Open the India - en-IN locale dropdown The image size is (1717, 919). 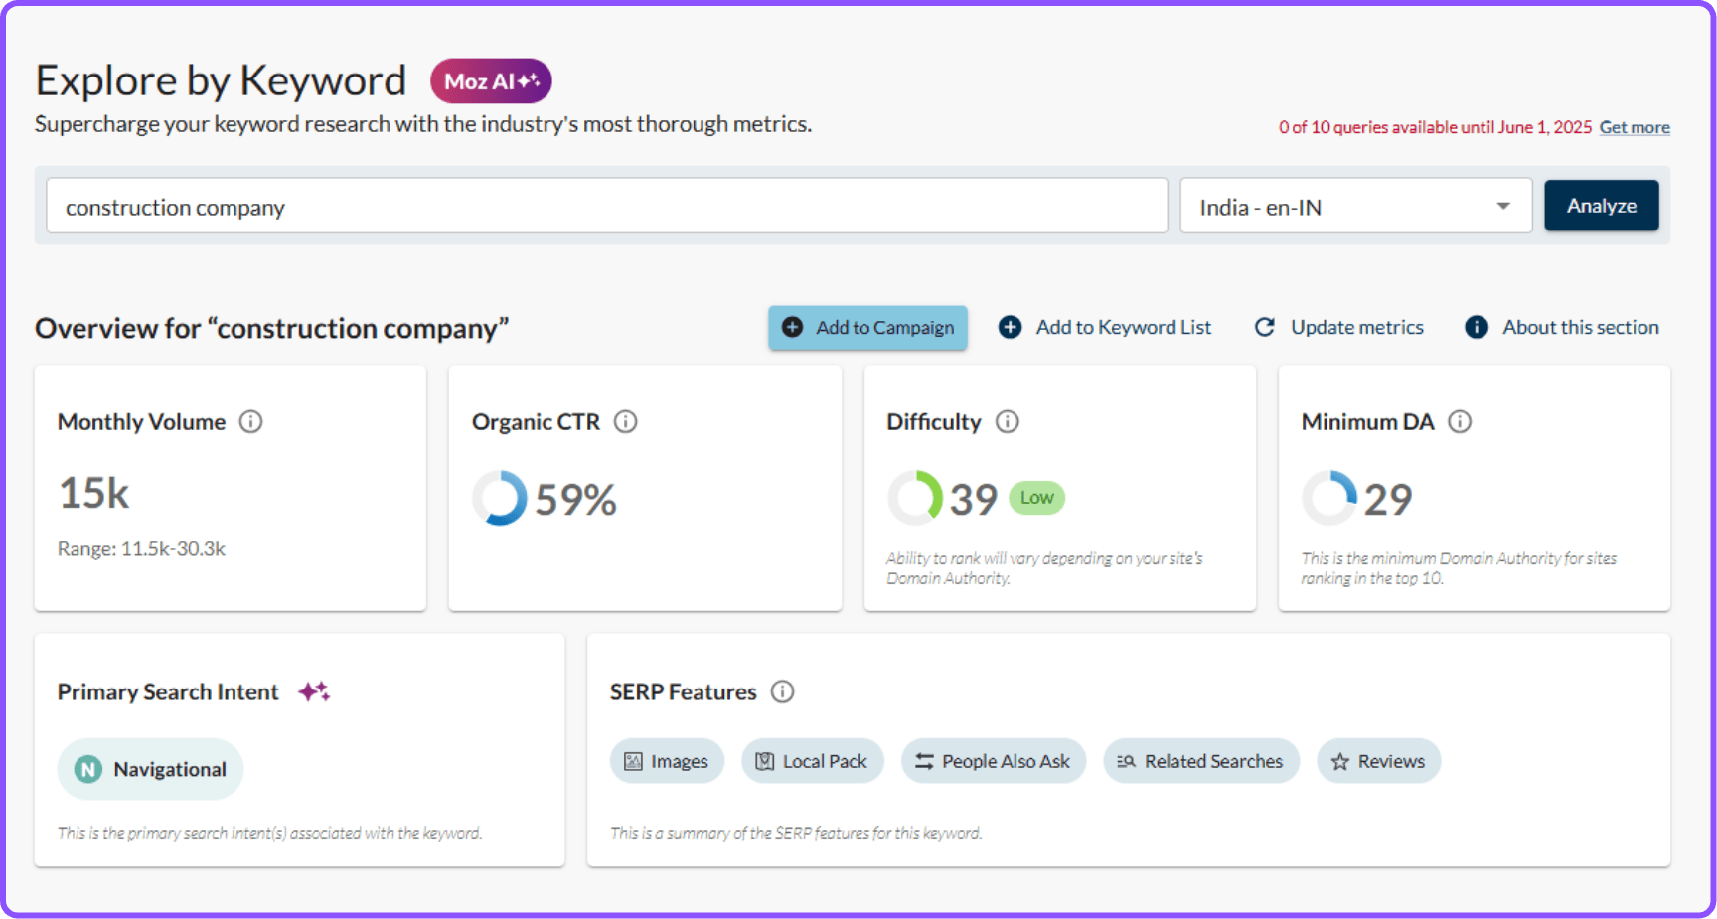[x=1355, y=207]
